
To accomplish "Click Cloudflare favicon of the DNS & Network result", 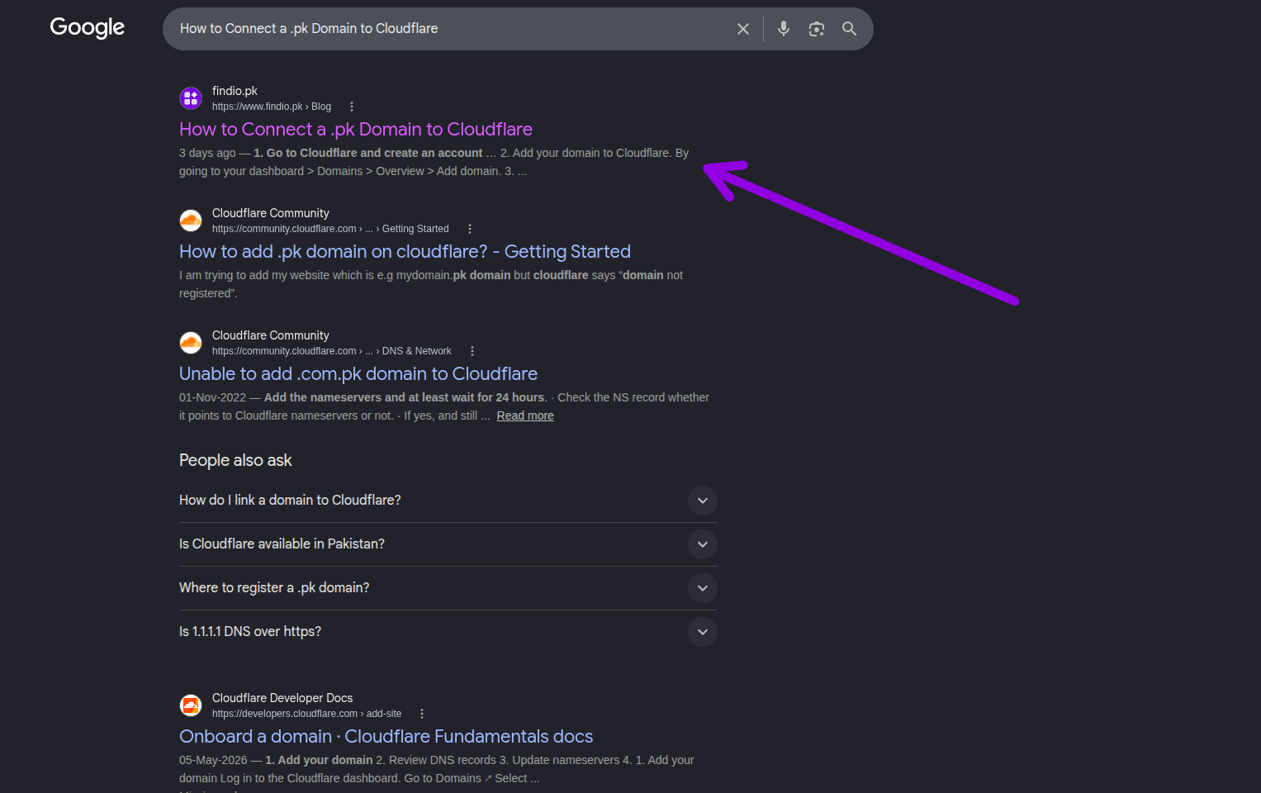I will pyautogui.click(x=191, y=343).
